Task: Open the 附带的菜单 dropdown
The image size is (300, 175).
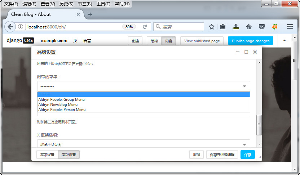Action: [x=144, y=86]
